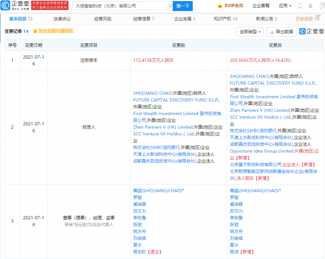Viewport: 325px width, 259px height.
Task: Click the 变更记录 14 heading
Action: tap(17, 31)
